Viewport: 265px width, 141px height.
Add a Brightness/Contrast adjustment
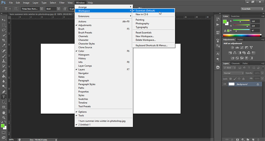(232, 48)
